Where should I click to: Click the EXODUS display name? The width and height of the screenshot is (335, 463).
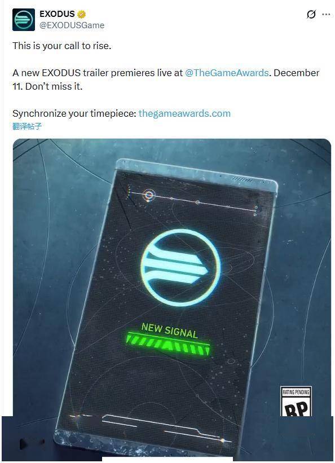[x=57, y=14]
